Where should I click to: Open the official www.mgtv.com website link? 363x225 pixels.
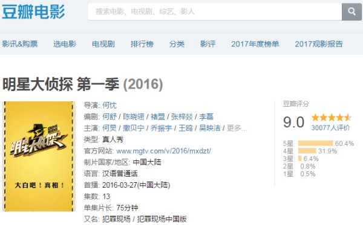click(x=163, y=151)
